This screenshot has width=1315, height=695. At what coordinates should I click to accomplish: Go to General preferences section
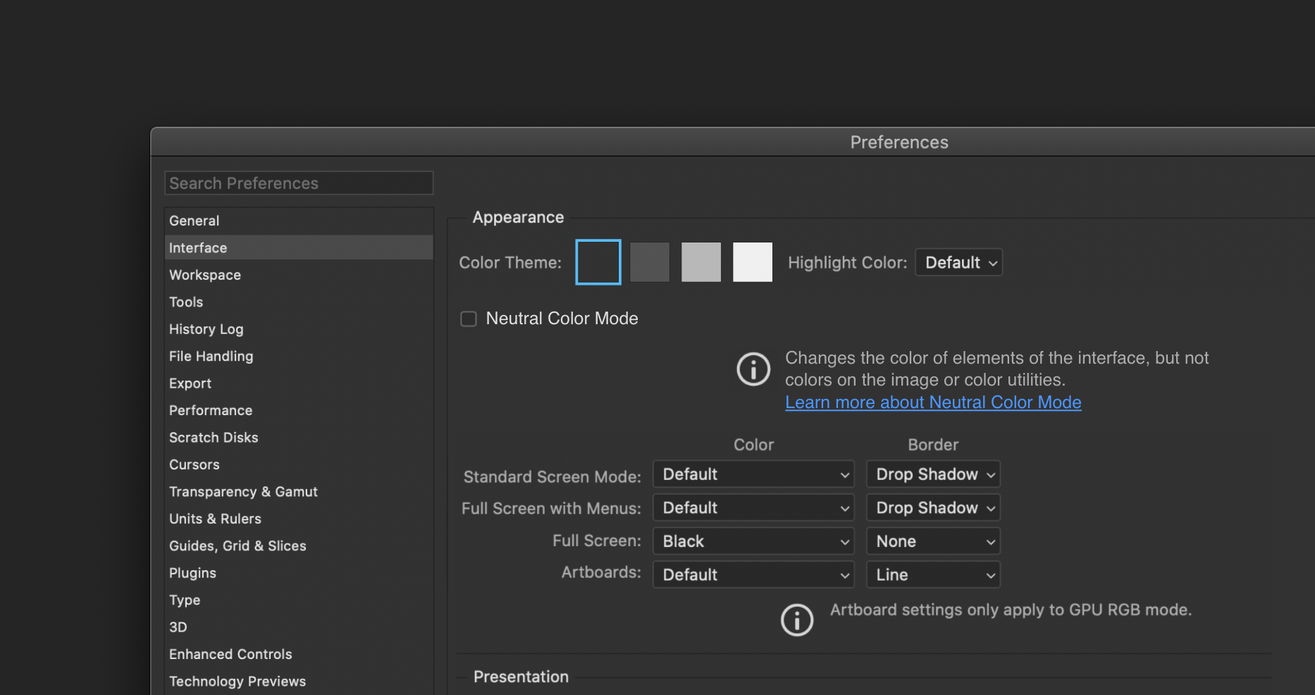click(x=195, y=221)
